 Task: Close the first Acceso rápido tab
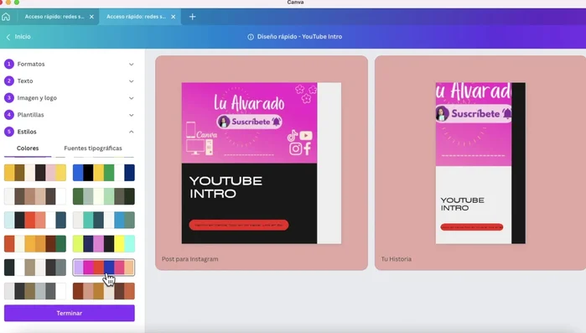(x=91, y=17)
